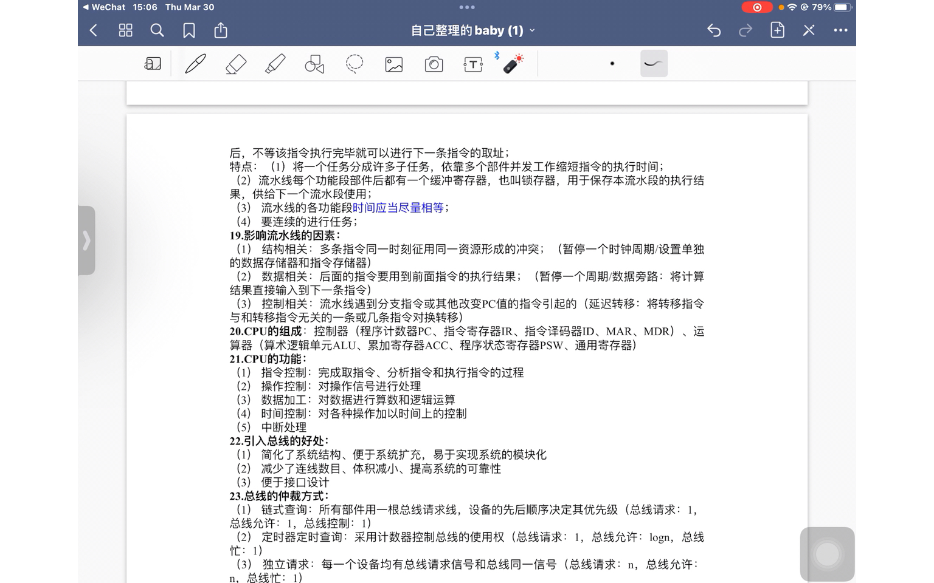Image resolution: width=934 pixels, height=583 pixels.
Task: Tap the heading 21.CPU的功能
Action: pyautogui.click(x=268, y=359)
